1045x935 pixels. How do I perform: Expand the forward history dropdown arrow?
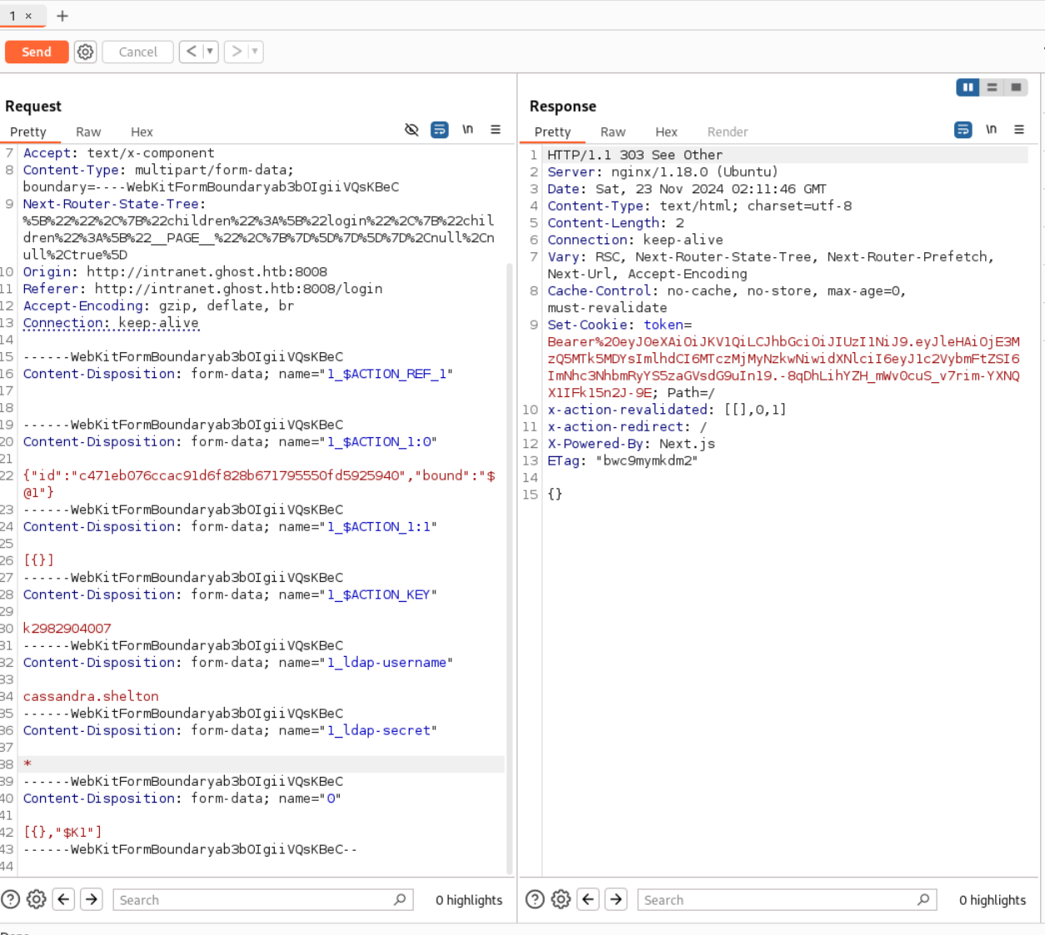pyautogui.click(x=255, y=52)
